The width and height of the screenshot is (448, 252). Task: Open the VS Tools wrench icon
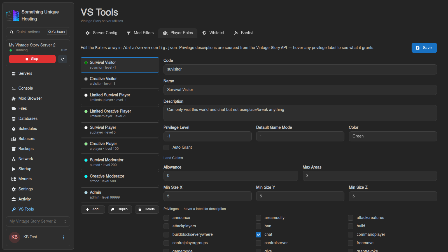(13, 209)
